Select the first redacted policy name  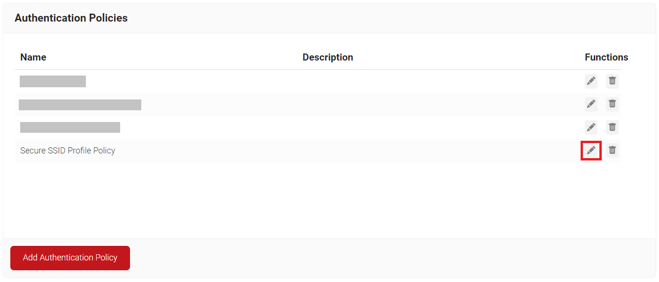(53, 81)
